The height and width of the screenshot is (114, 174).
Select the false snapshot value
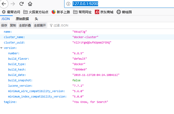pyautogui.click(x=76, y=81)
